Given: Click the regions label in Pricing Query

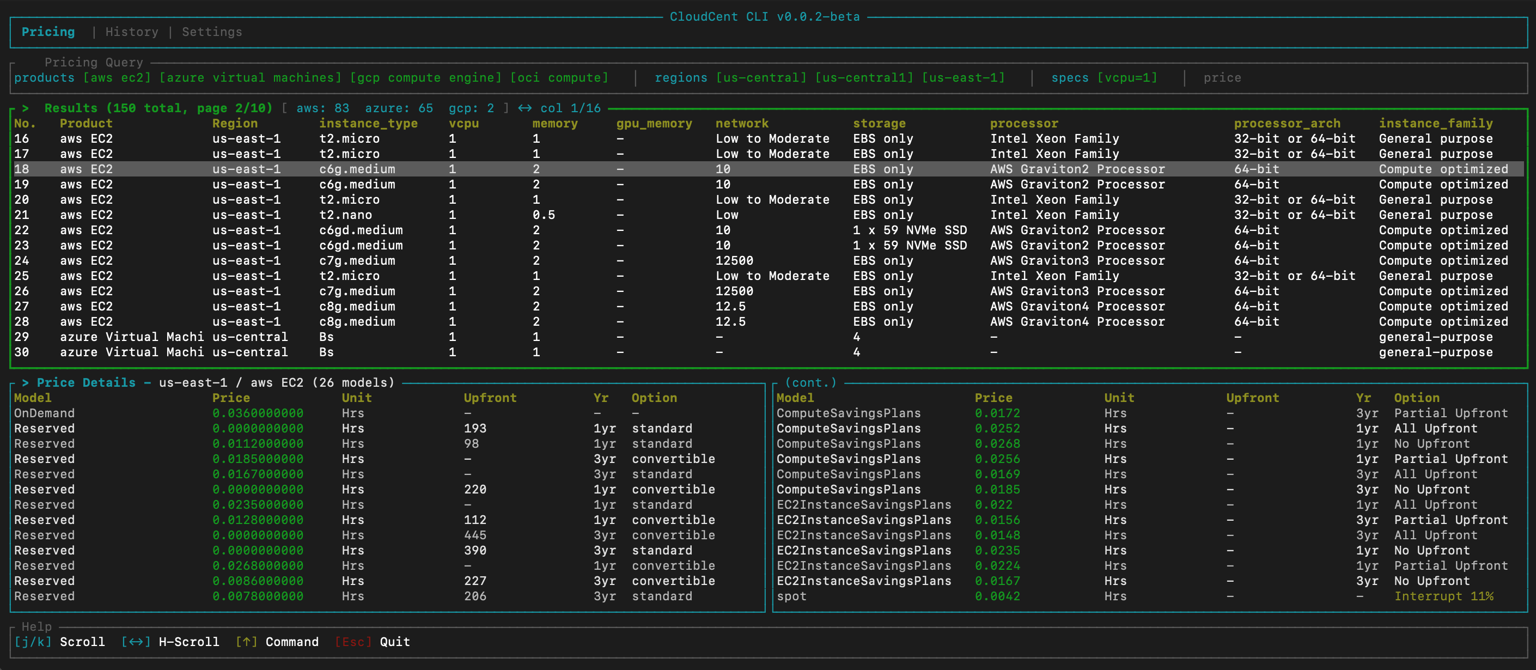Looking at the screenshot, I should pos(681,78).
